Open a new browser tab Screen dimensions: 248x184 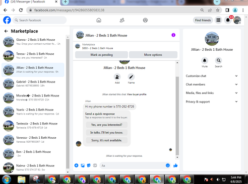pyautogui.click(x=65, y=2)
